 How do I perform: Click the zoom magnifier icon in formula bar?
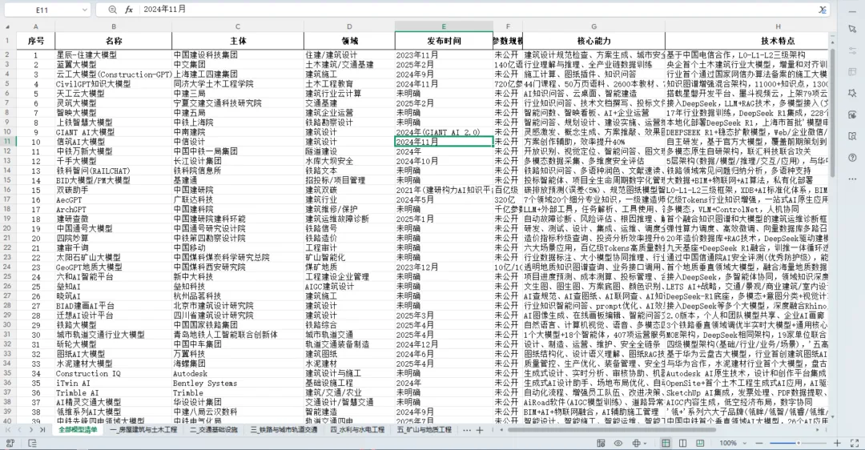[x=113, y=10]
